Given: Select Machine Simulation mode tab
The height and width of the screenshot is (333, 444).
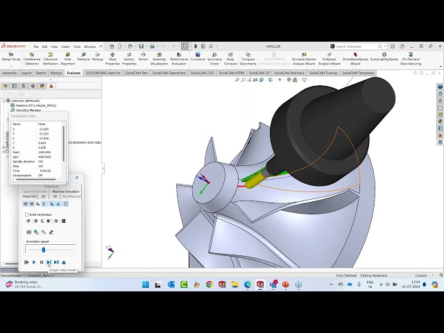Looking at the screenshot, I should click(66, 191).
